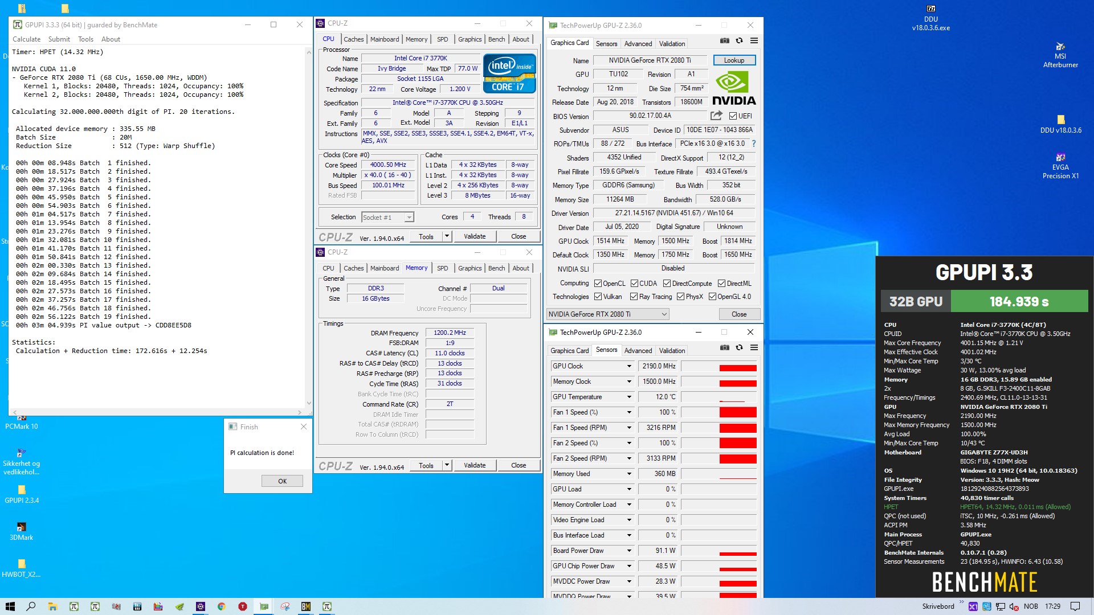Toggle DirectCompute checkbox
Viewport: 1094px width, 615px height.
point(667,284)
